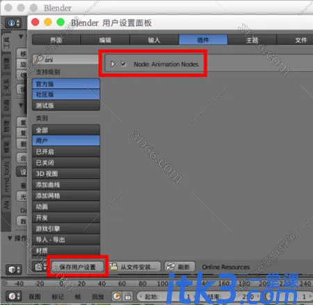Toggle the 测试版 support level filter
The height and width of the screenshot is (305, 313).
pyautogui.click(x=66, y=106)
